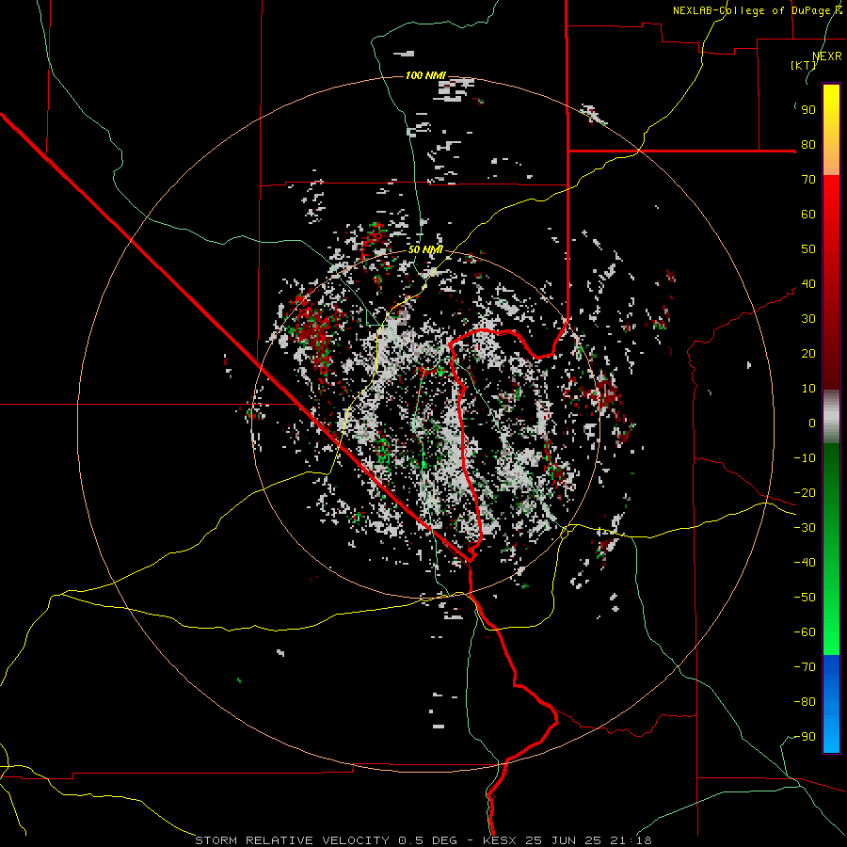The width and height of the screenshot is (847, 847).
Task: Click the 10 value on the velocity scale
Action: coord(808,389)
